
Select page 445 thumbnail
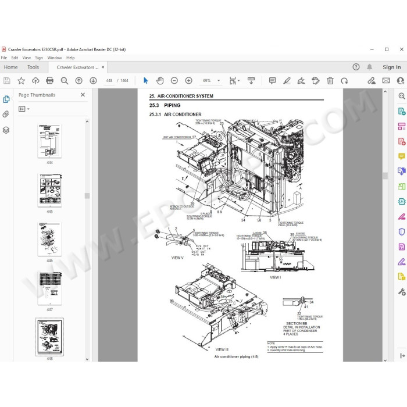[x=49, y=190]
